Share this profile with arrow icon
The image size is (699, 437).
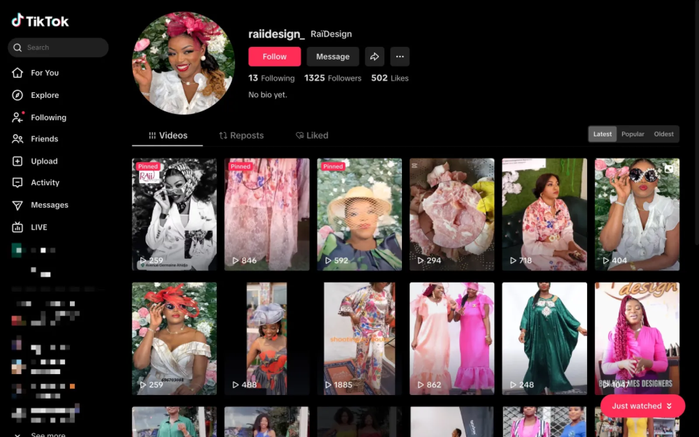tap(374, 57)
